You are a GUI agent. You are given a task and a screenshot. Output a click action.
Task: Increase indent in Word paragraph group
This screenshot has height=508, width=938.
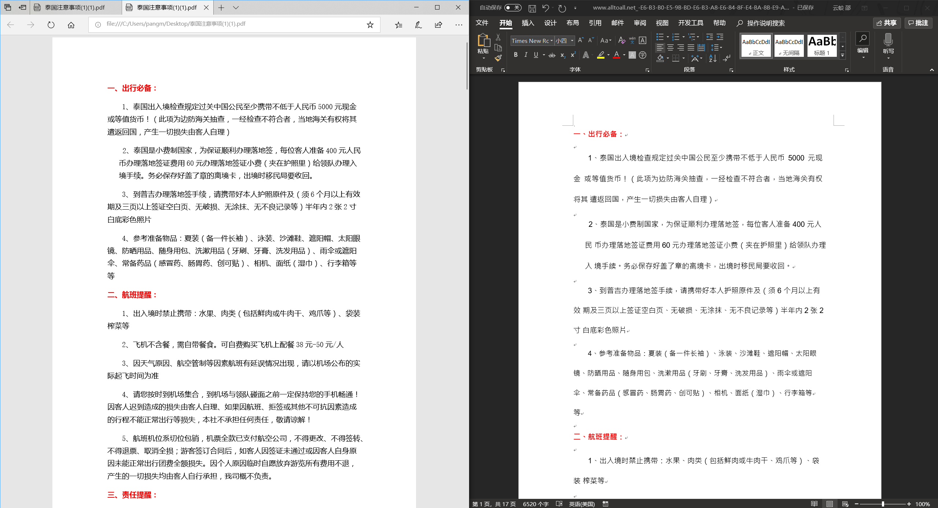720,37
